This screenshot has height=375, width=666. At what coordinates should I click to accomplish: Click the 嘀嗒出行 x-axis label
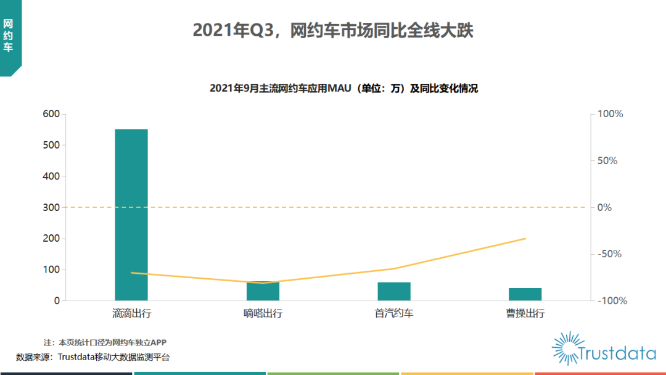[x=263, y=313]
